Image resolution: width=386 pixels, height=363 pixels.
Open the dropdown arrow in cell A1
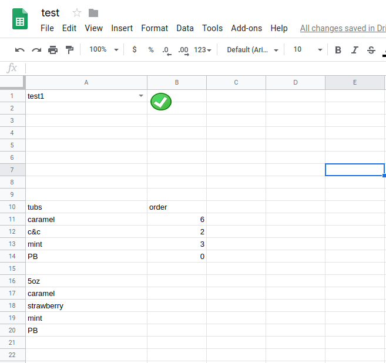[x=141, y=96]
